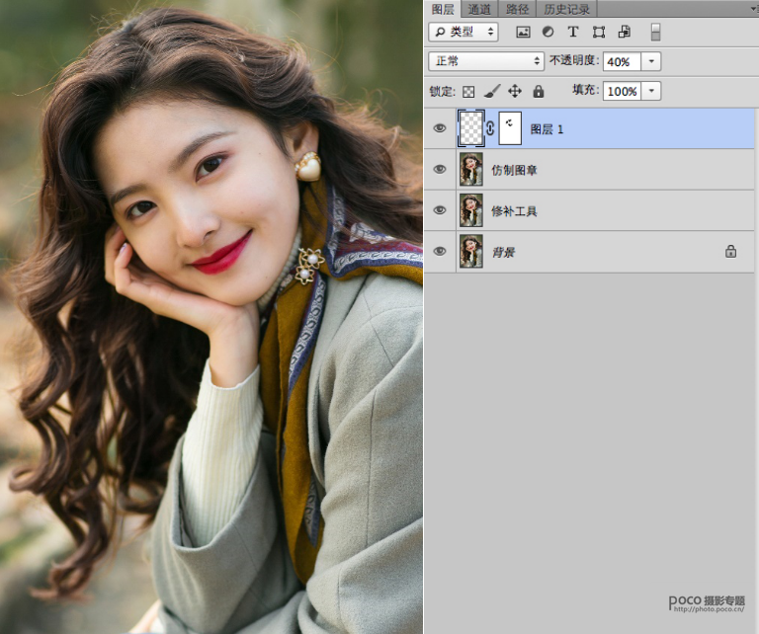The width and height of the screenshot is (759, 634).
Task: Hide the 图层 1 layer
Action: click(440, 128)
